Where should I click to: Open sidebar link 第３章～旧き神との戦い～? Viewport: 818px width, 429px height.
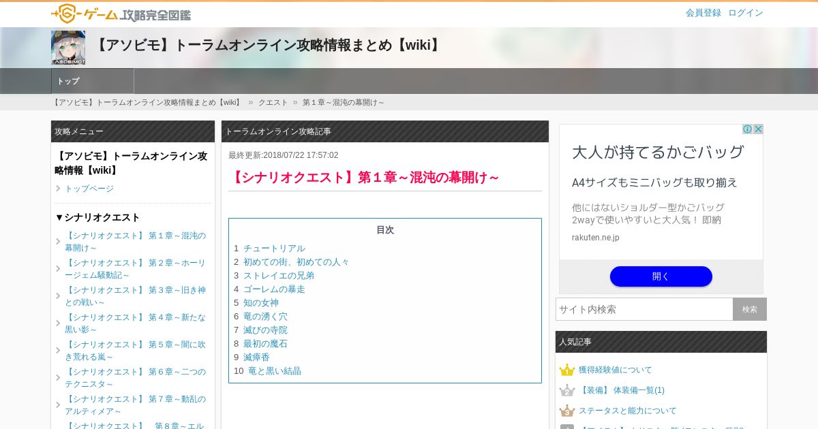point(135,296)
